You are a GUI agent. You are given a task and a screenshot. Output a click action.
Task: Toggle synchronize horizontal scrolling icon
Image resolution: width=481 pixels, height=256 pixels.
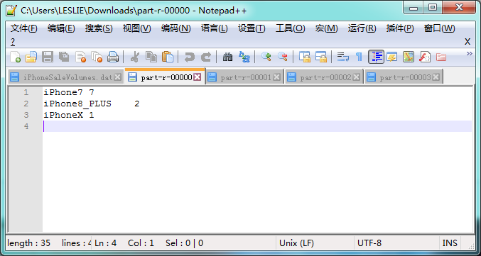(x=321, y=57)
